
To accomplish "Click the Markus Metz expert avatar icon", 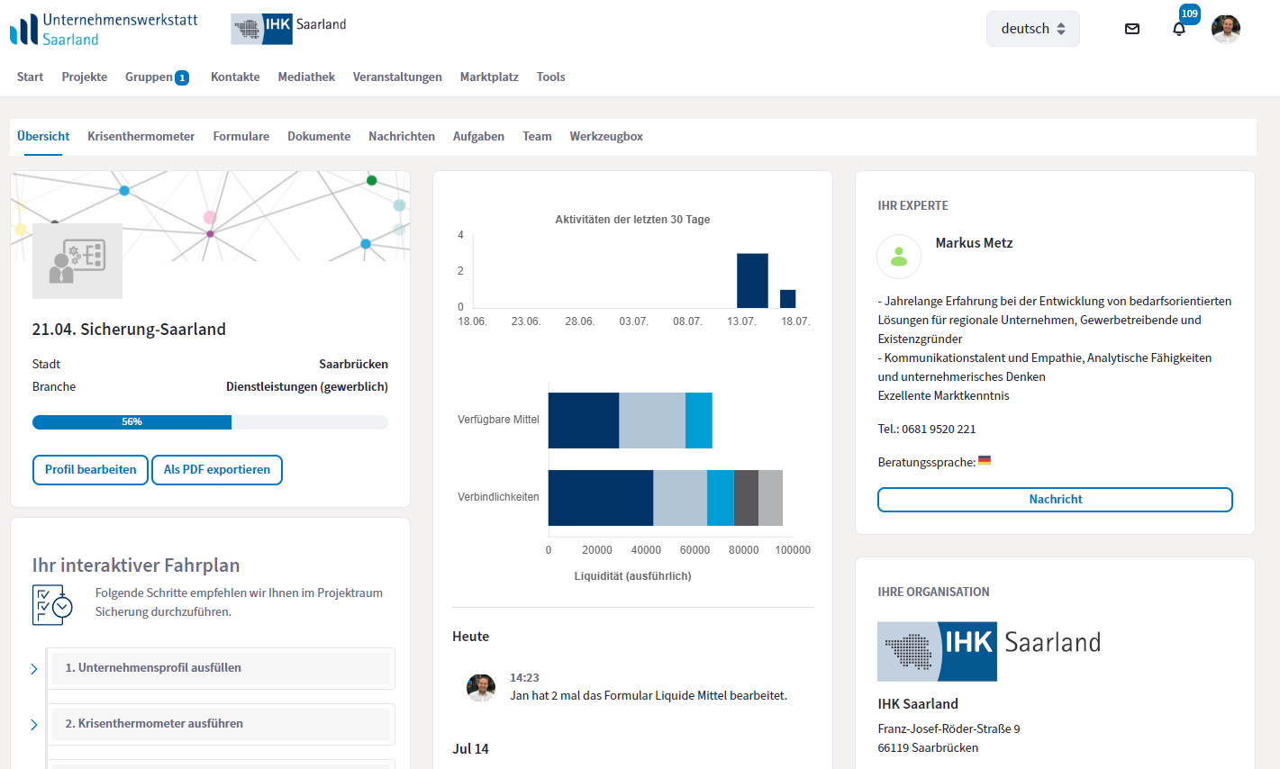I will 899,257.
